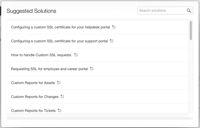
Task: Open external link icon for employee and career portal
Action: [92, 69]
